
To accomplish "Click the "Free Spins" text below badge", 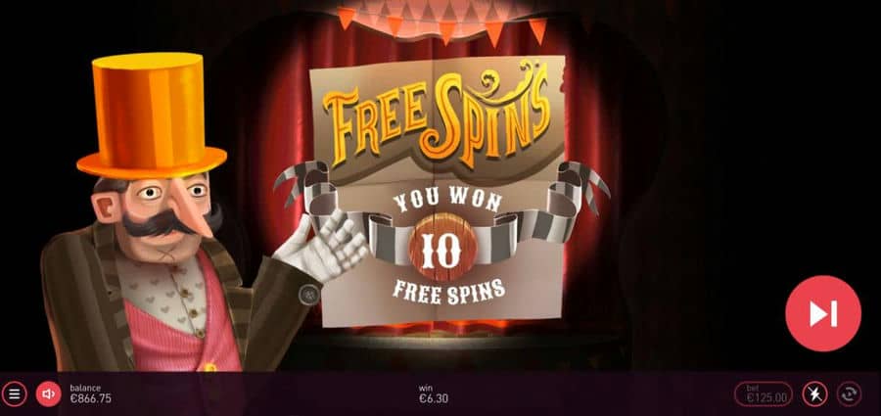I will [x=448, y=290].
